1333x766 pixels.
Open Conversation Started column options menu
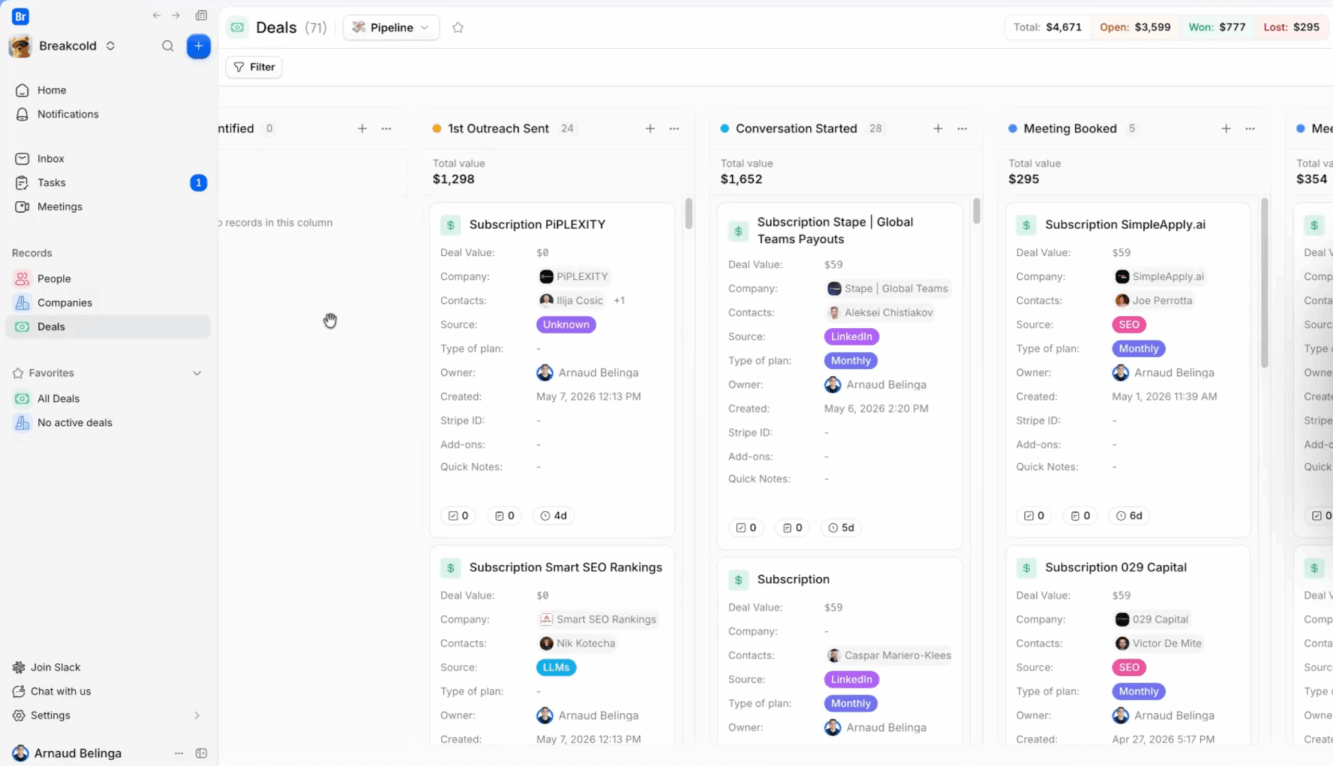click(962, 128)
